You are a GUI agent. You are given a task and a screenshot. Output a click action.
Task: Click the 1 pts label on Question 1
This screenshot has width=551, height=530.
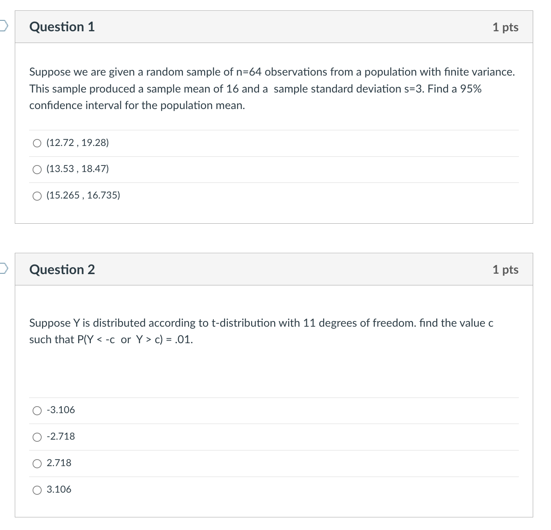pos(505,27)
